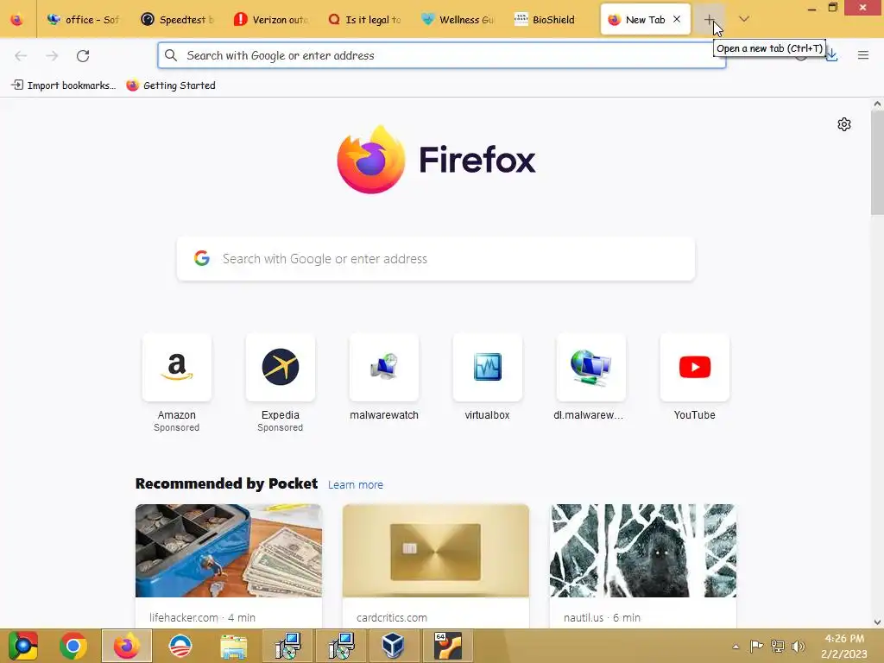This screenshot has height=663, width=884.
Task: Click Learn more next to Pocket
Action: pos(355,485)
